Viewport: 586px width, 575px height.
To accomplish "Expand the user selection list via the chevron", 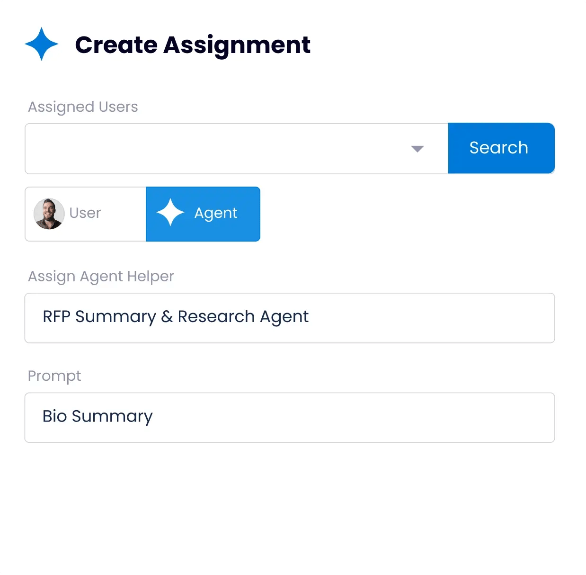I will click(417, 148).
